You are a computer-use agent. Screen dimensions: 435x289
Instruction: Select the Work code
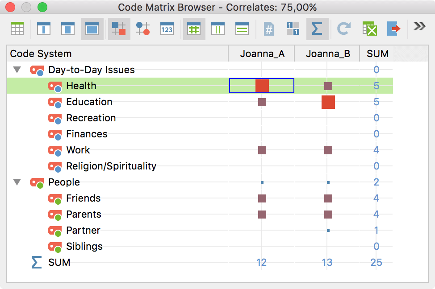click(x=78, y=150)
